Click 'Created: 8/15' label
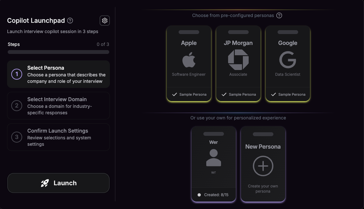 [x=216, y=195]
